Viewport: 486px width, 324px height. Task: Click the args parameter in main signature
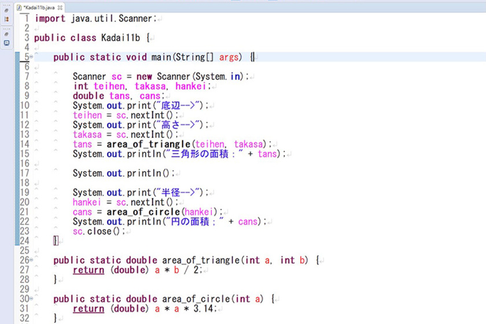pos(230,57)
